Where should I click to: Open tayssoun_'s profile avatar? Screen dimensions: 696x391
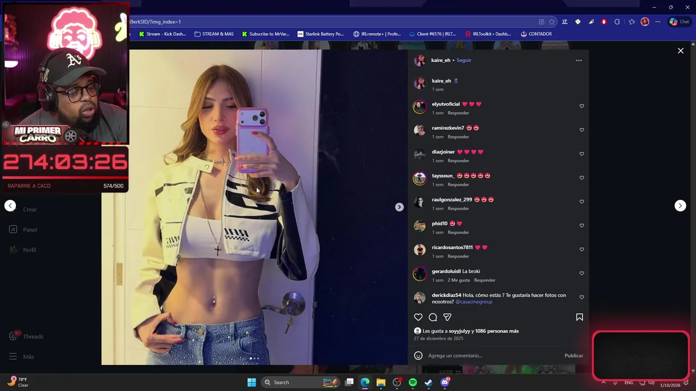pyautogui.click(x=420, y=178)
